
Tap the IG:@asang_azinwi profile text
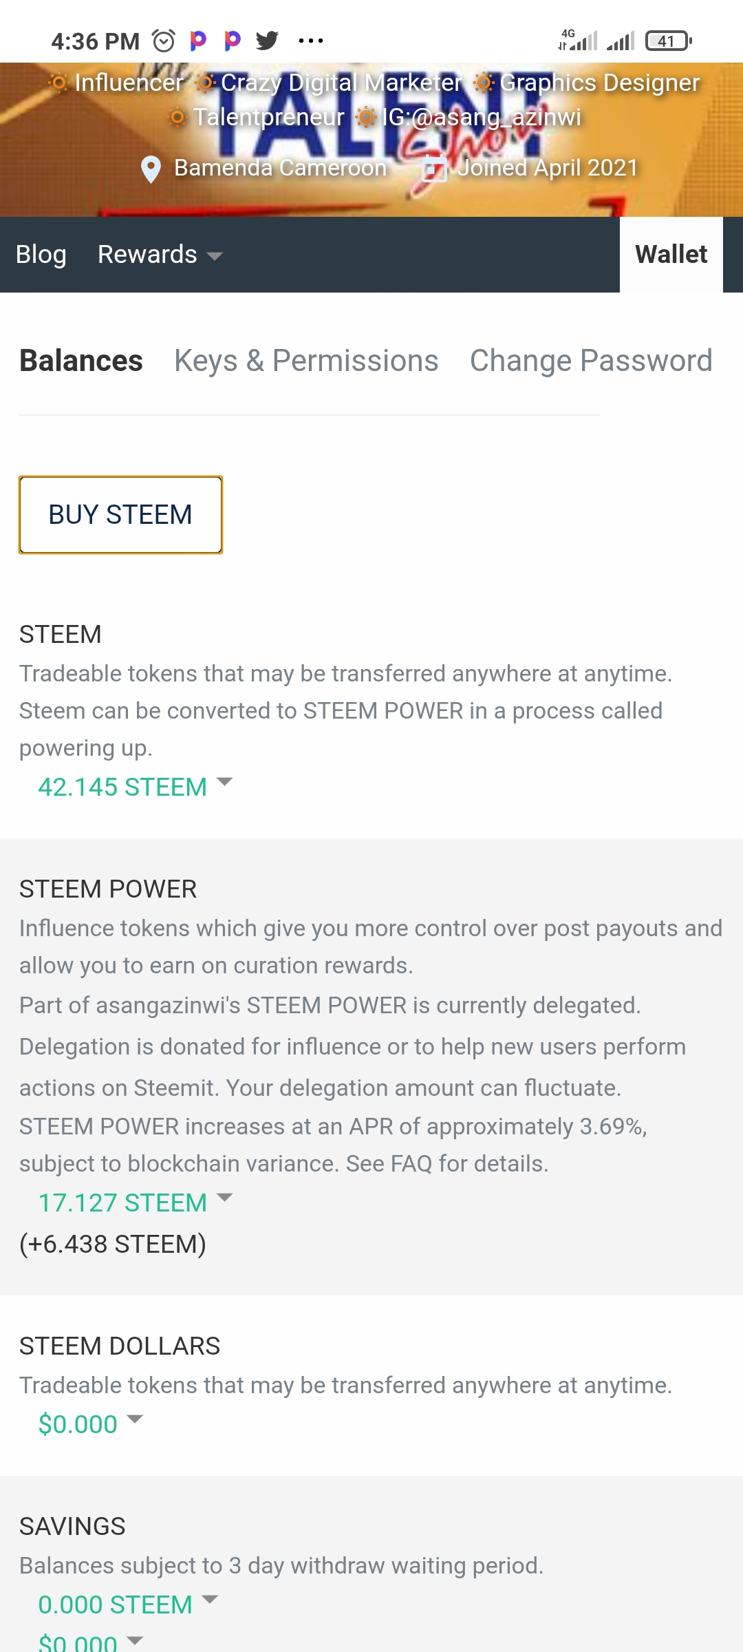[482, 117]
